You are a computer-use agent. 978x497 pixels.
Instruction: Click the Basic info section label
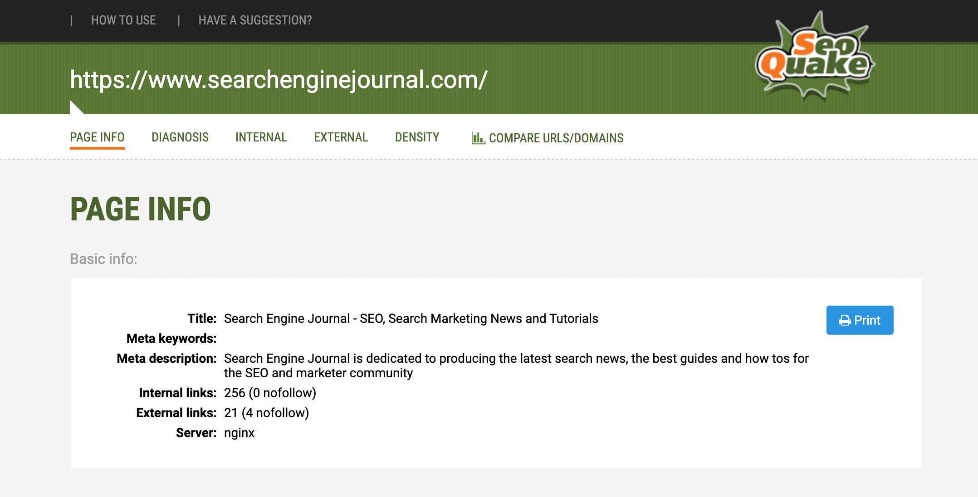tap(103, 259)
